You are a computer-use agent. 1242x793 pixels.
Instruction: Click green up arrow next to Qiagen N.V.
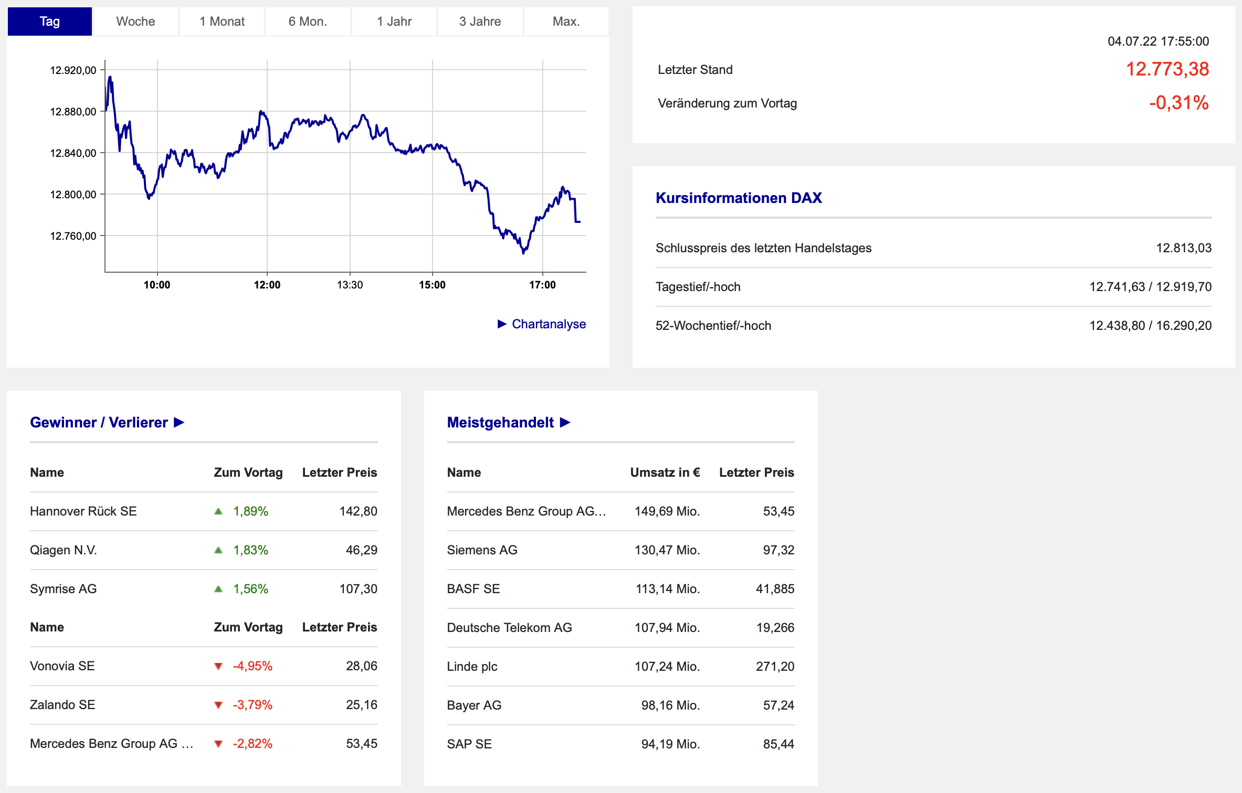click(218, 550)
